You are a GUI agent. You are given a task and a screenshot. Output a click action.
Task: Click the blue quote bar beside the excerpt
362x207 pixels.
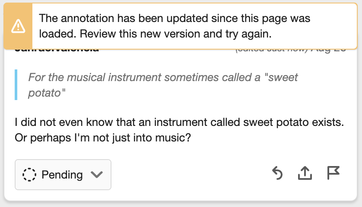click(x=16, y=85)
